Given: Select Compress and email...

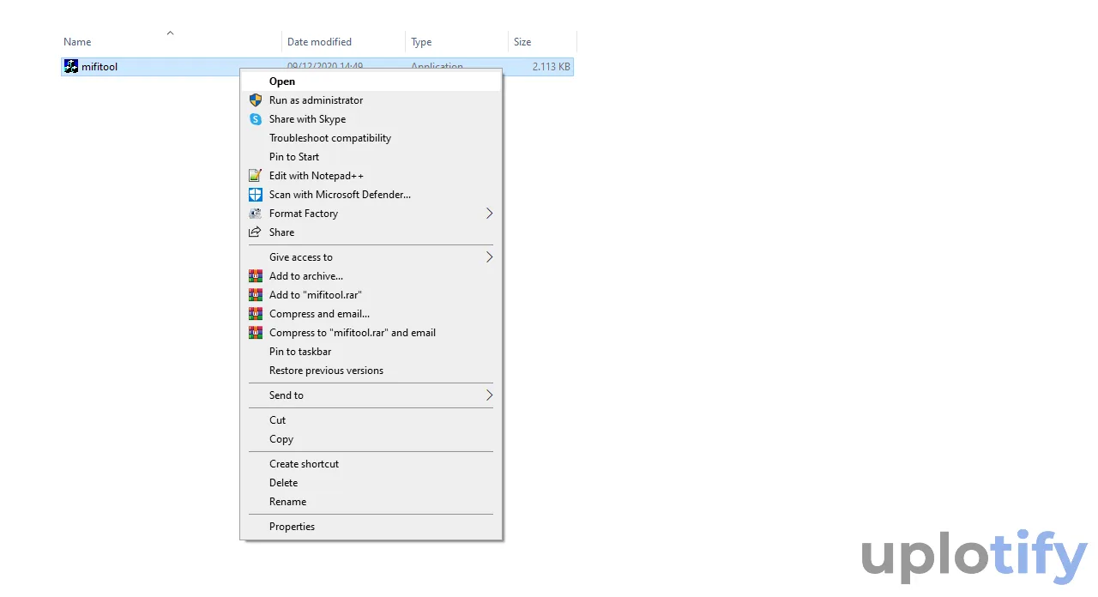Looking at the screenshot, I should 371,314.
